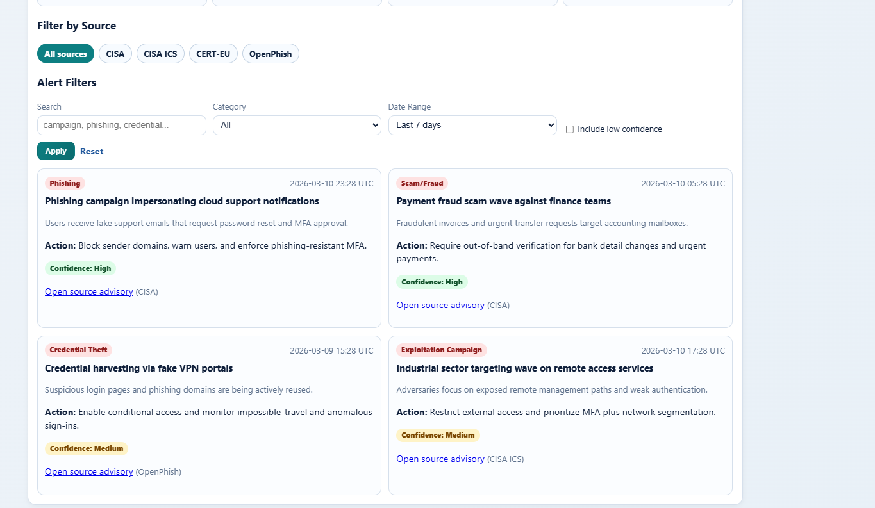Select the OpenPhish source filter
The height and width of the screenshot is (508, 875).
[271, 53]
